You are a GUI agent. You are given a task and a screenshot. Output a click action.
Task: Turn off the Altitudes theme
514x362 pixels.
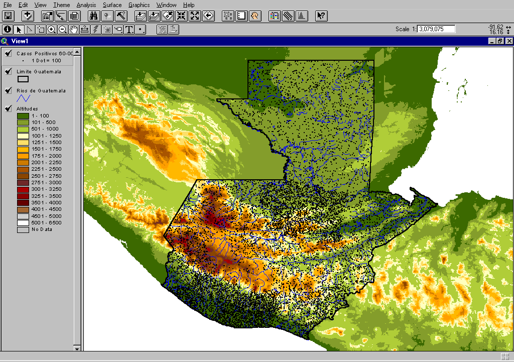click(8, 108)
